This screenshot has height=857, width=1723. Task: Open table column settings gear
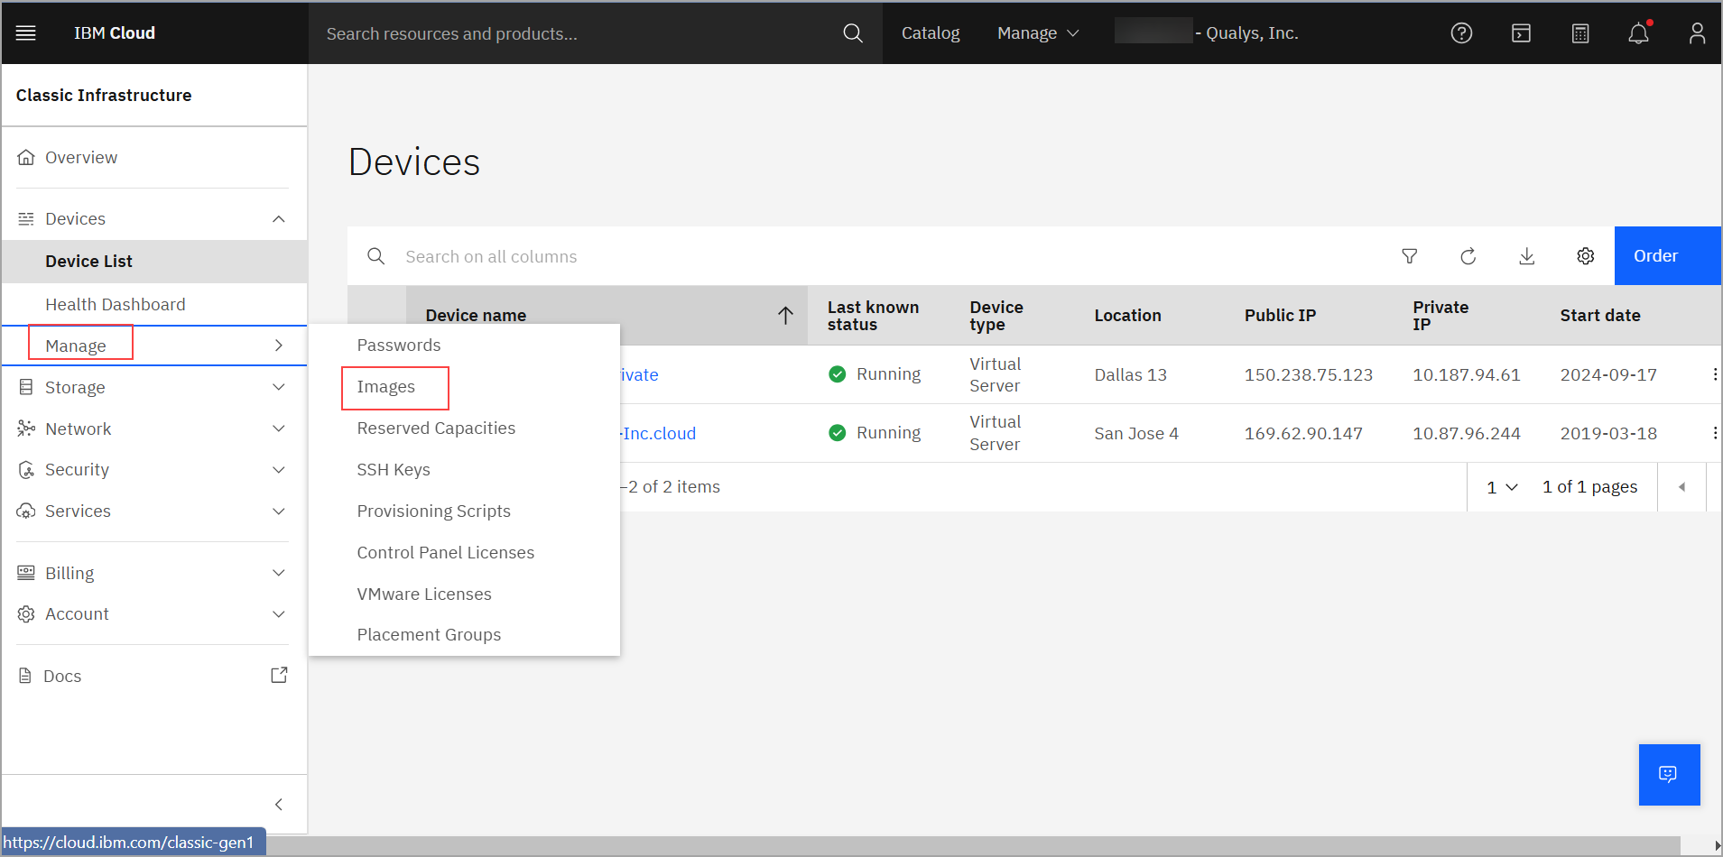coord(1585,256)
